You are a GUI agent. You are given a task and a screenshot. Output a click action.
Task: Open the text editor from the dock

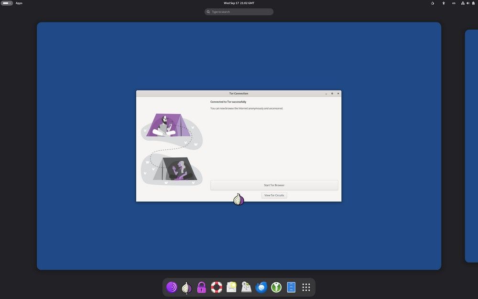tap(291, 287)
